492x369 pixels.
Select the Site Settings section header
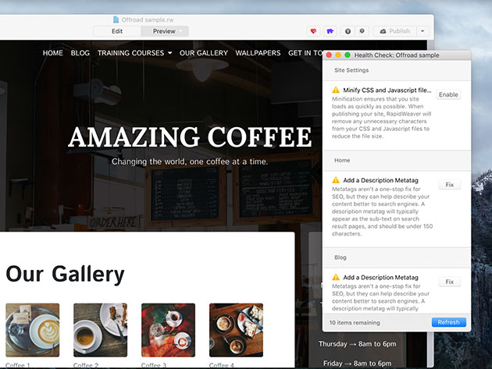397,70
